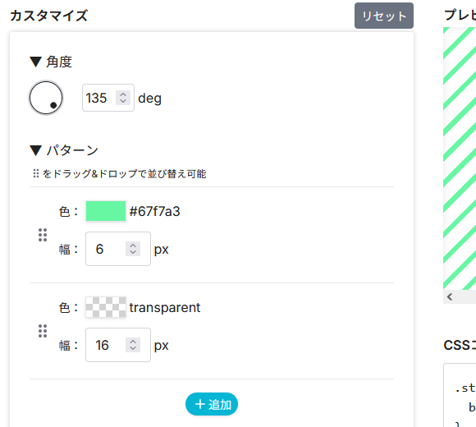Focus the 135 degree input field

coord(108,98)
